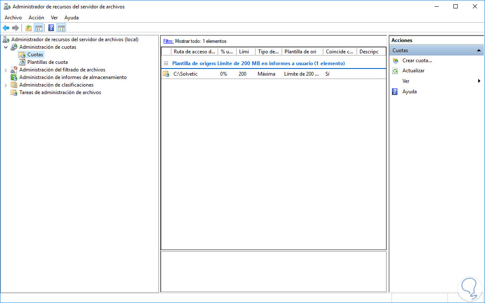Collapse the Plantilla de origen group

point(166,63)
